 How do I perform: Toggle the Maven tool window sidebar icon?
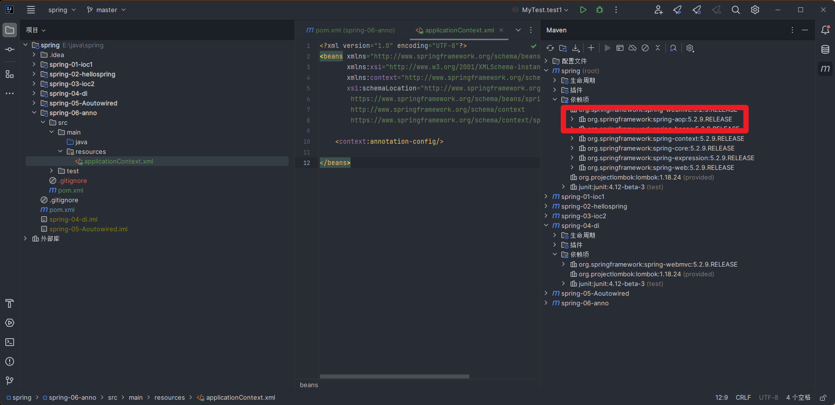pos(825,69)
